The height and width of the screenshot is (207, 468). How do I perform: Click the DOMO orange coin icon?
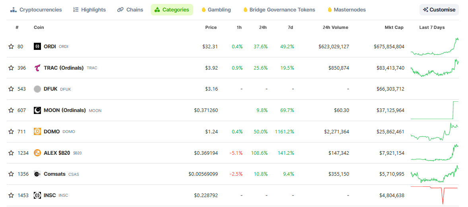(37, 131)
